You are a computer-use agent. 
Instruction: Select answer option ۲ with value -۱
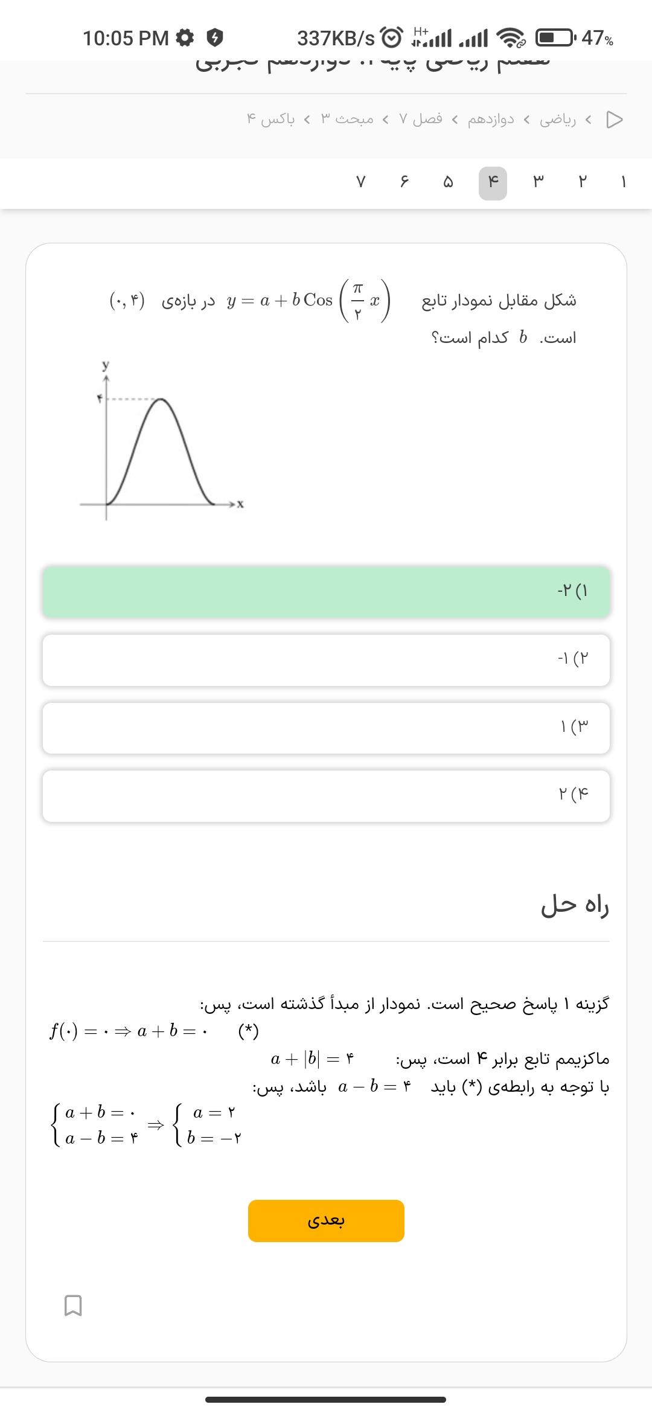pyautogui.click(x=326, y=659)
